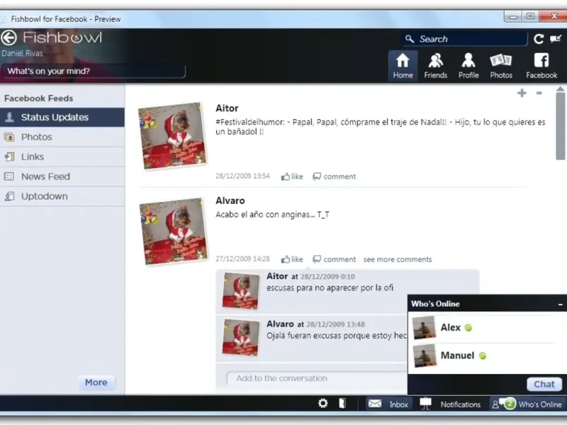Viewport: 567px width, 425px height.
Task: Click Alvaro's comment avatar thumbnail
Action: (x=240, y=338)
